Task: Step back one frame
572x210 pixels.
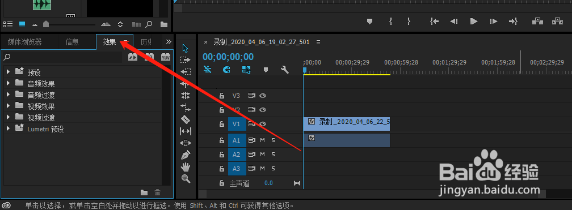Action: pyautogui.click(x=454, y=22)
